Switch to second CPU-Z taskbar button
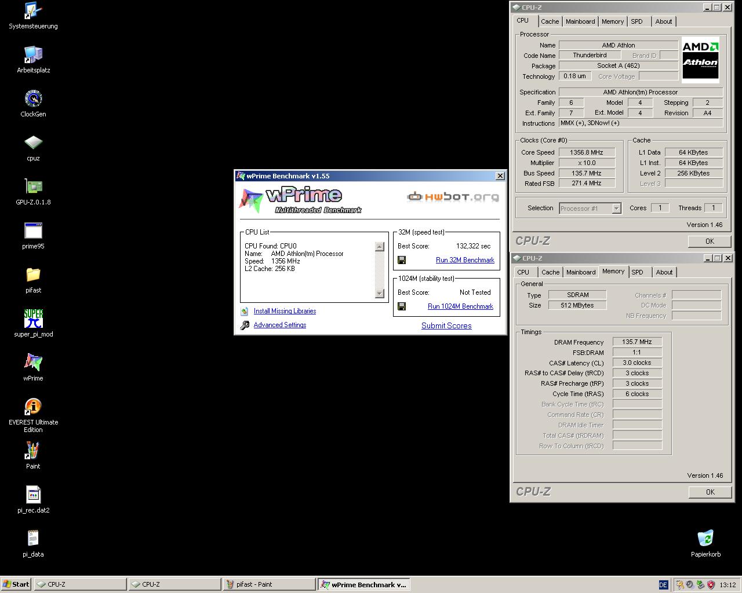The width and height of the screenshot is (742, 593). point(174,584)
